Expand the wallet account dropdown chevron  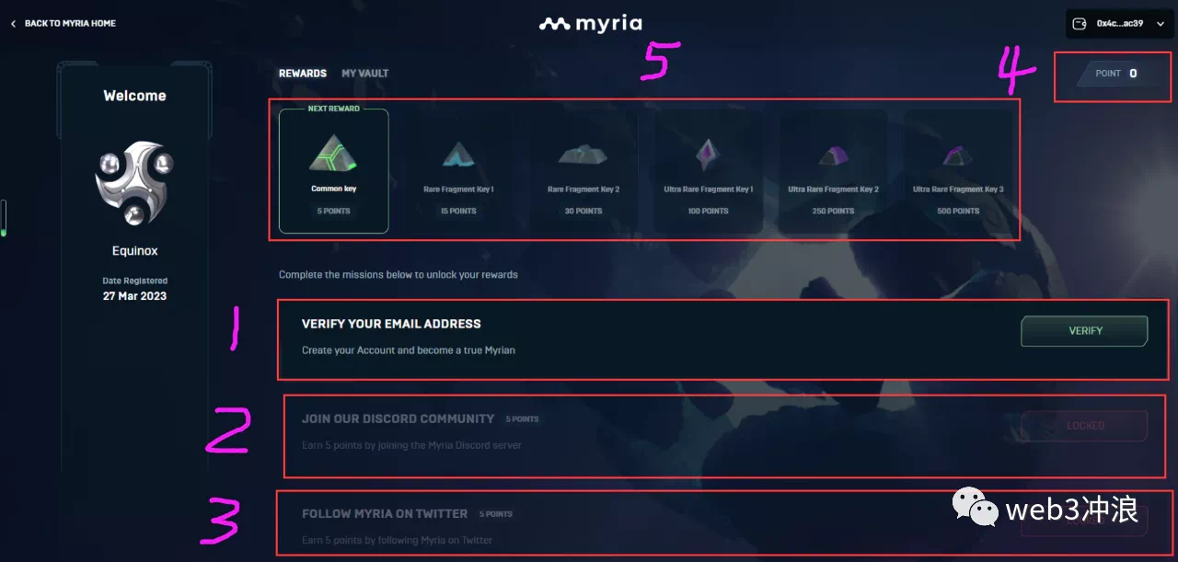coord(1161,24)
